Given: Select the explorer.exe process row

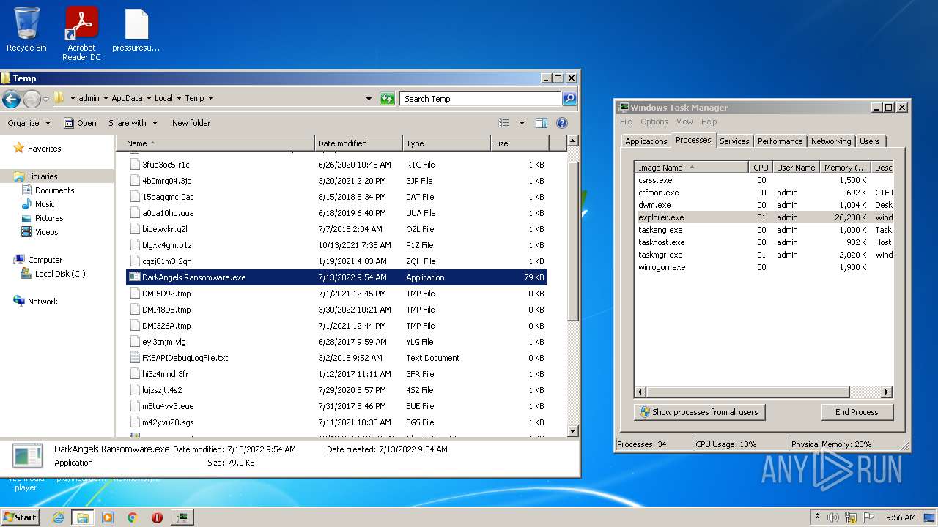Looking at the screenshot, I should pos(763,217).
